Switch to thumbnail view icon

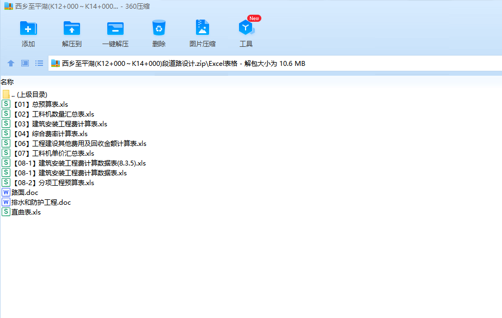pyautogui.click(x=25, y=63)
